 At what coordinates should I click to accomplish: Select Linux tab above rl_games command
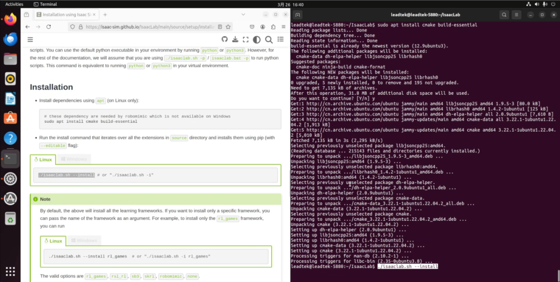[x=53, y=241]
